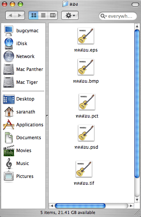141x217 pixels.
Task: Select the ทดสอบ.eps file thumbnail
Action: tap(86, 36)
